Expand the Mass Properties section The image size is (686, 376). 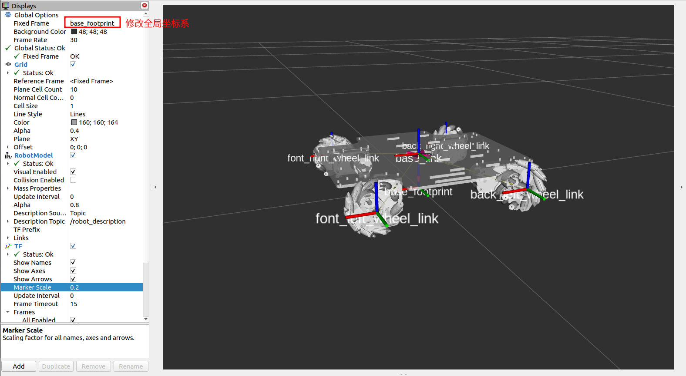(8, 188)
